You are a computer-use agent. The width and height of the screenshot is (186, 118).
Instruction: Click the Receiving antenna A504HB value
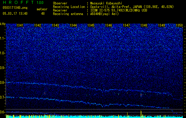(104, 14)
